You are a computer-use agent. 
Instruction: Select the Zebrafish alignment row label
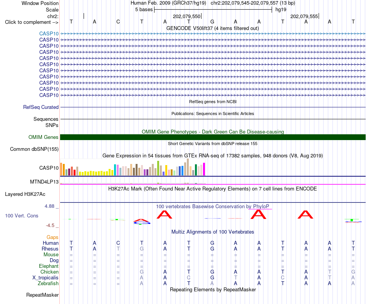(48, 284)
